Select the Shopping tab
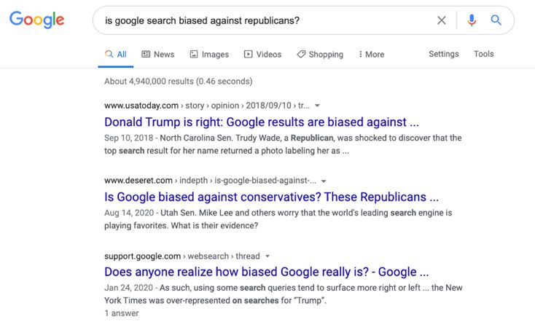 click(320, 54)
